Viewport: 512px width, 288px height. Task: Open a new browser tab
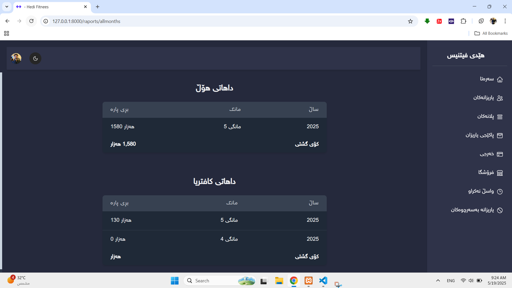click(x=97, y=7)
